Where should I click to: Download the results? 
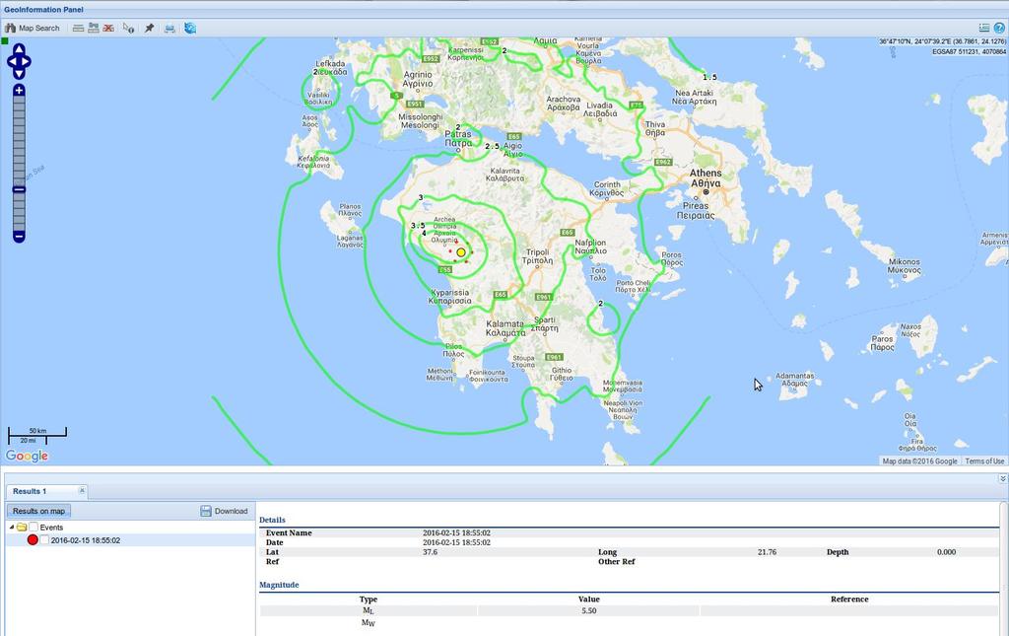[x=224, y=511]
